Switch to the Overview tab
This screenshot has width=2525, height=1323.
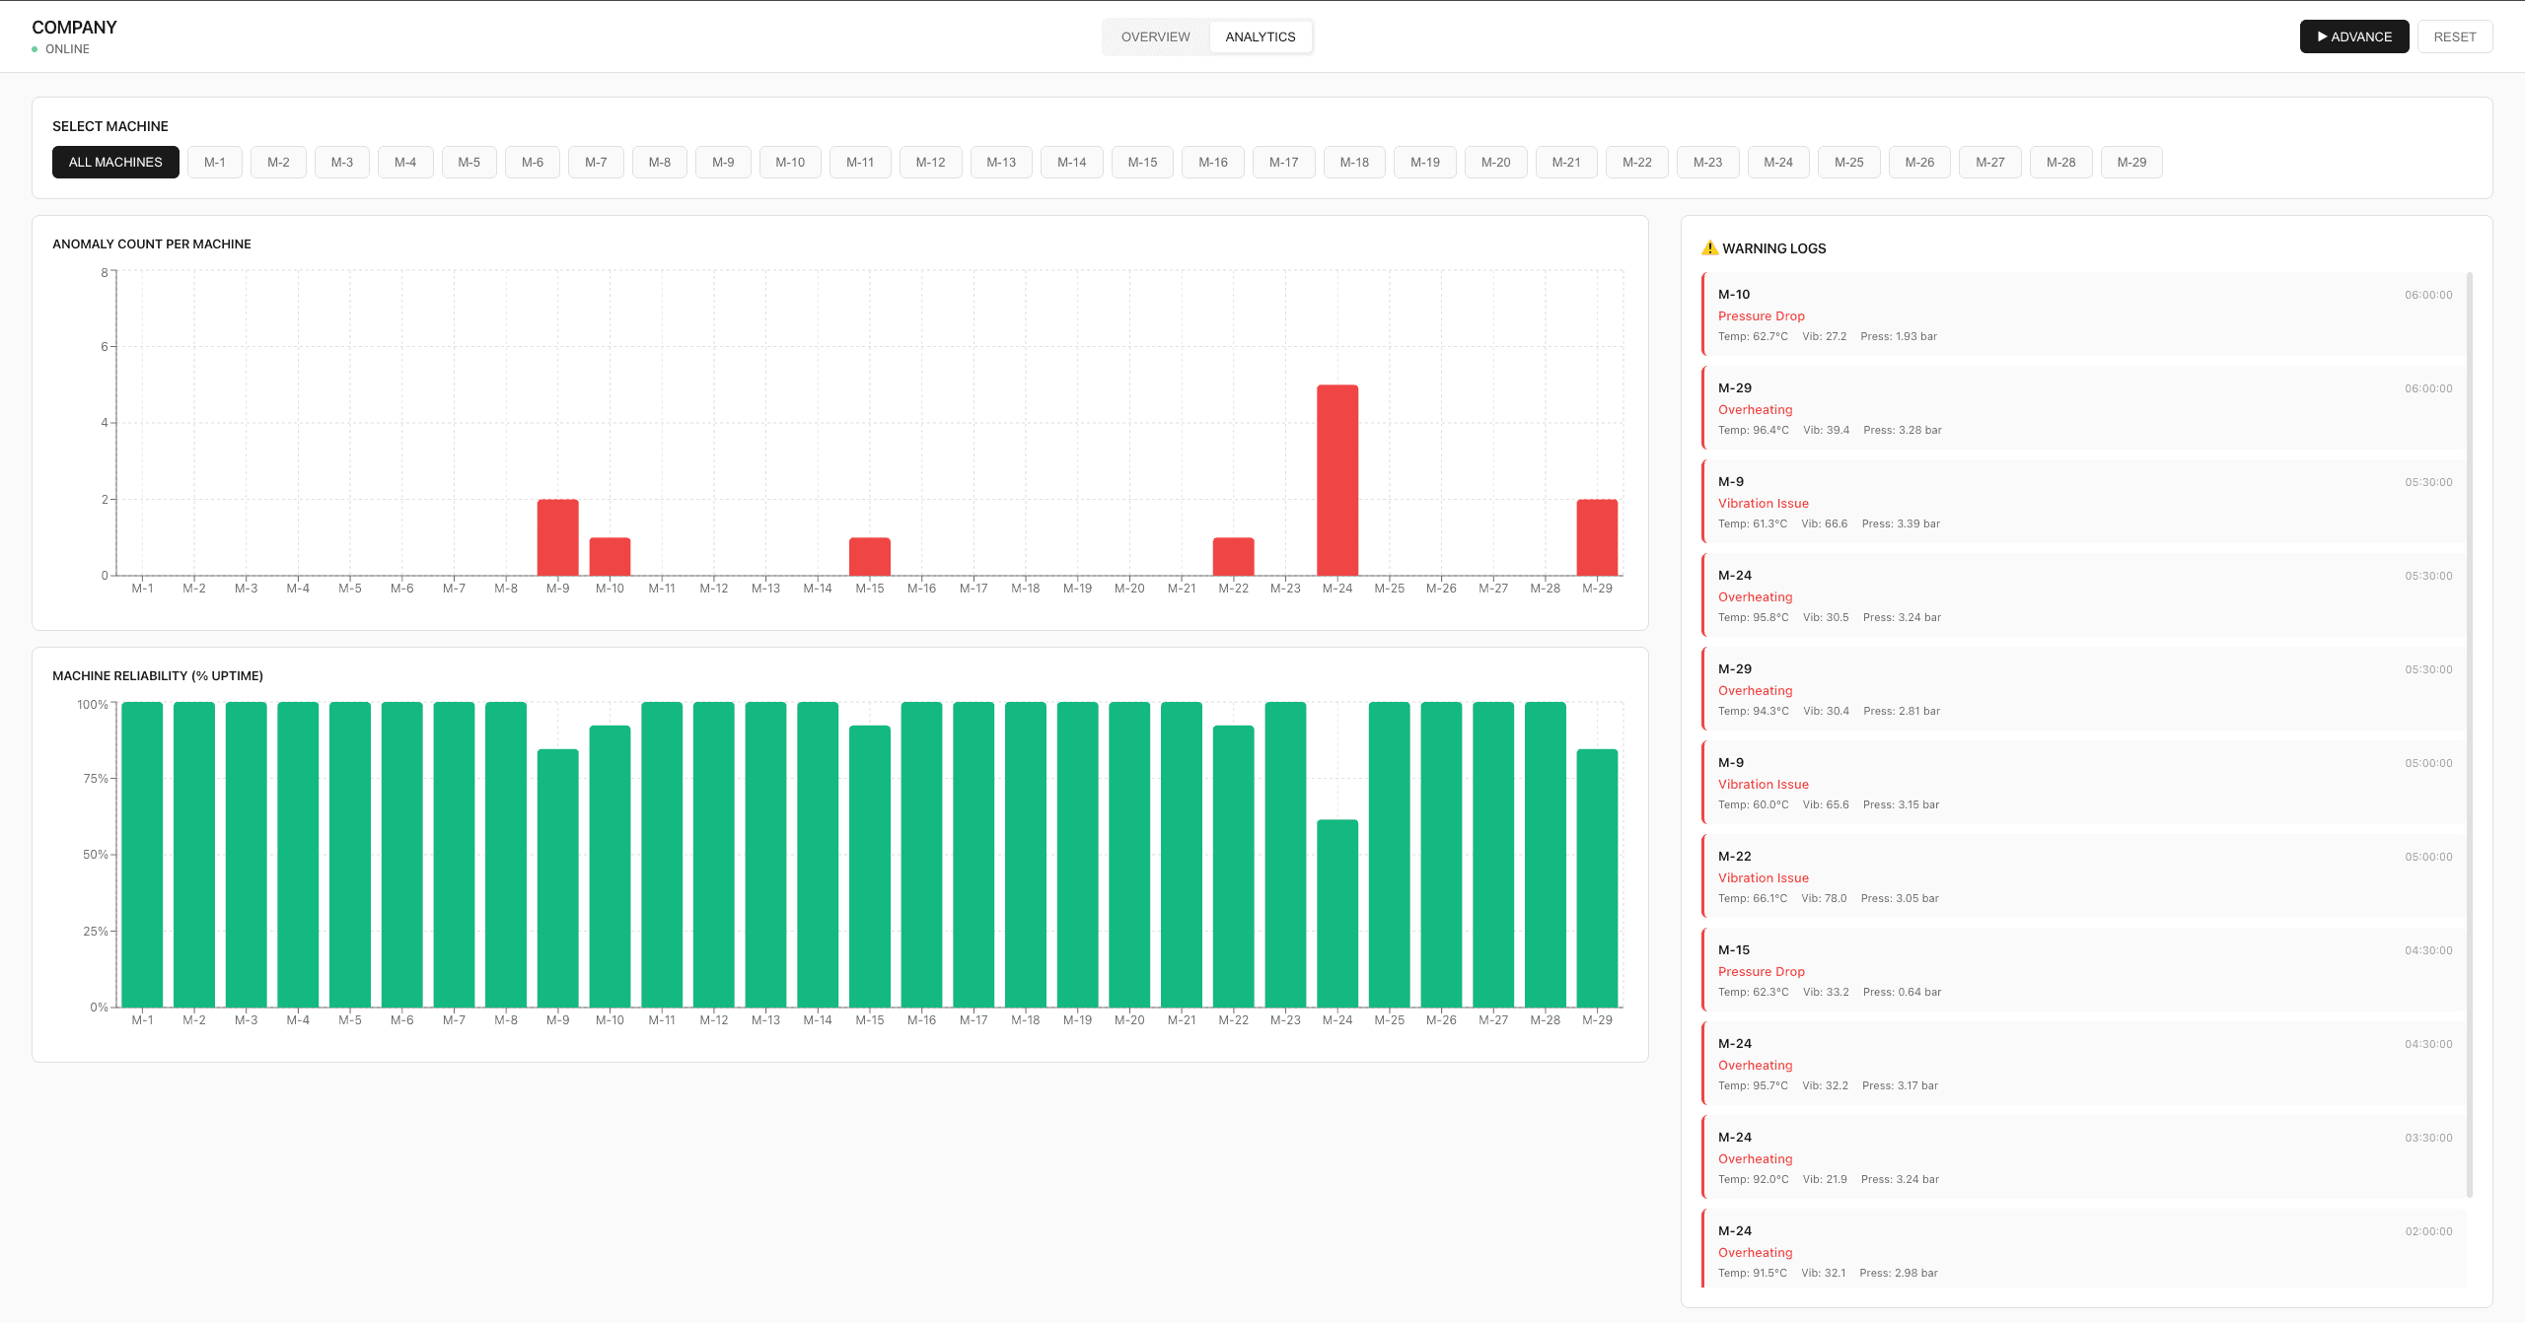(1155, 36)
